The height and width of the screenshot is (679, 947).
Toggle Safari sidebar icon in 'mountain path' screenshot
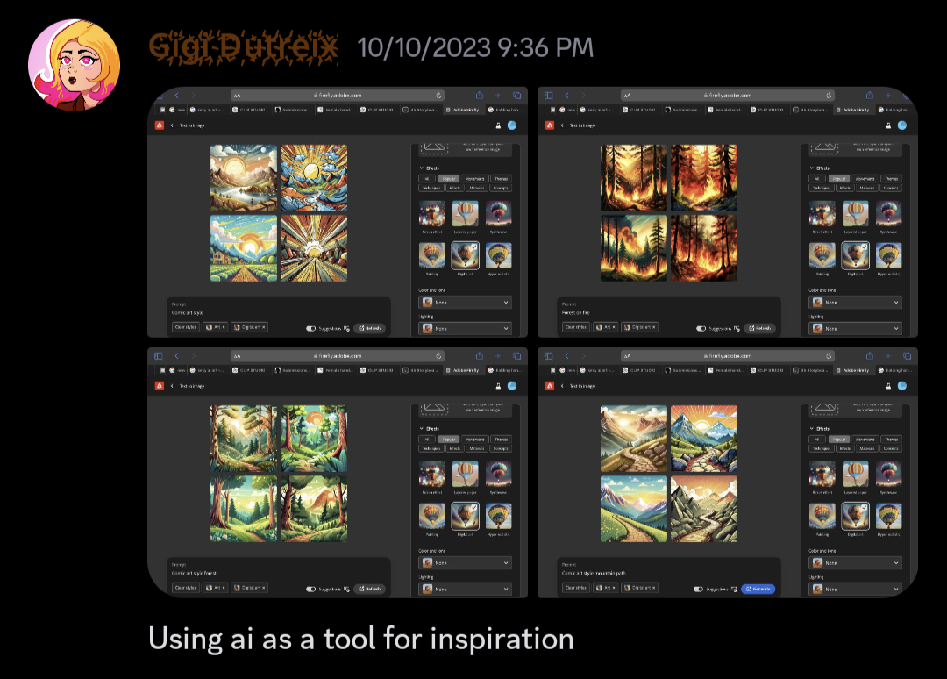pos(548,356)
